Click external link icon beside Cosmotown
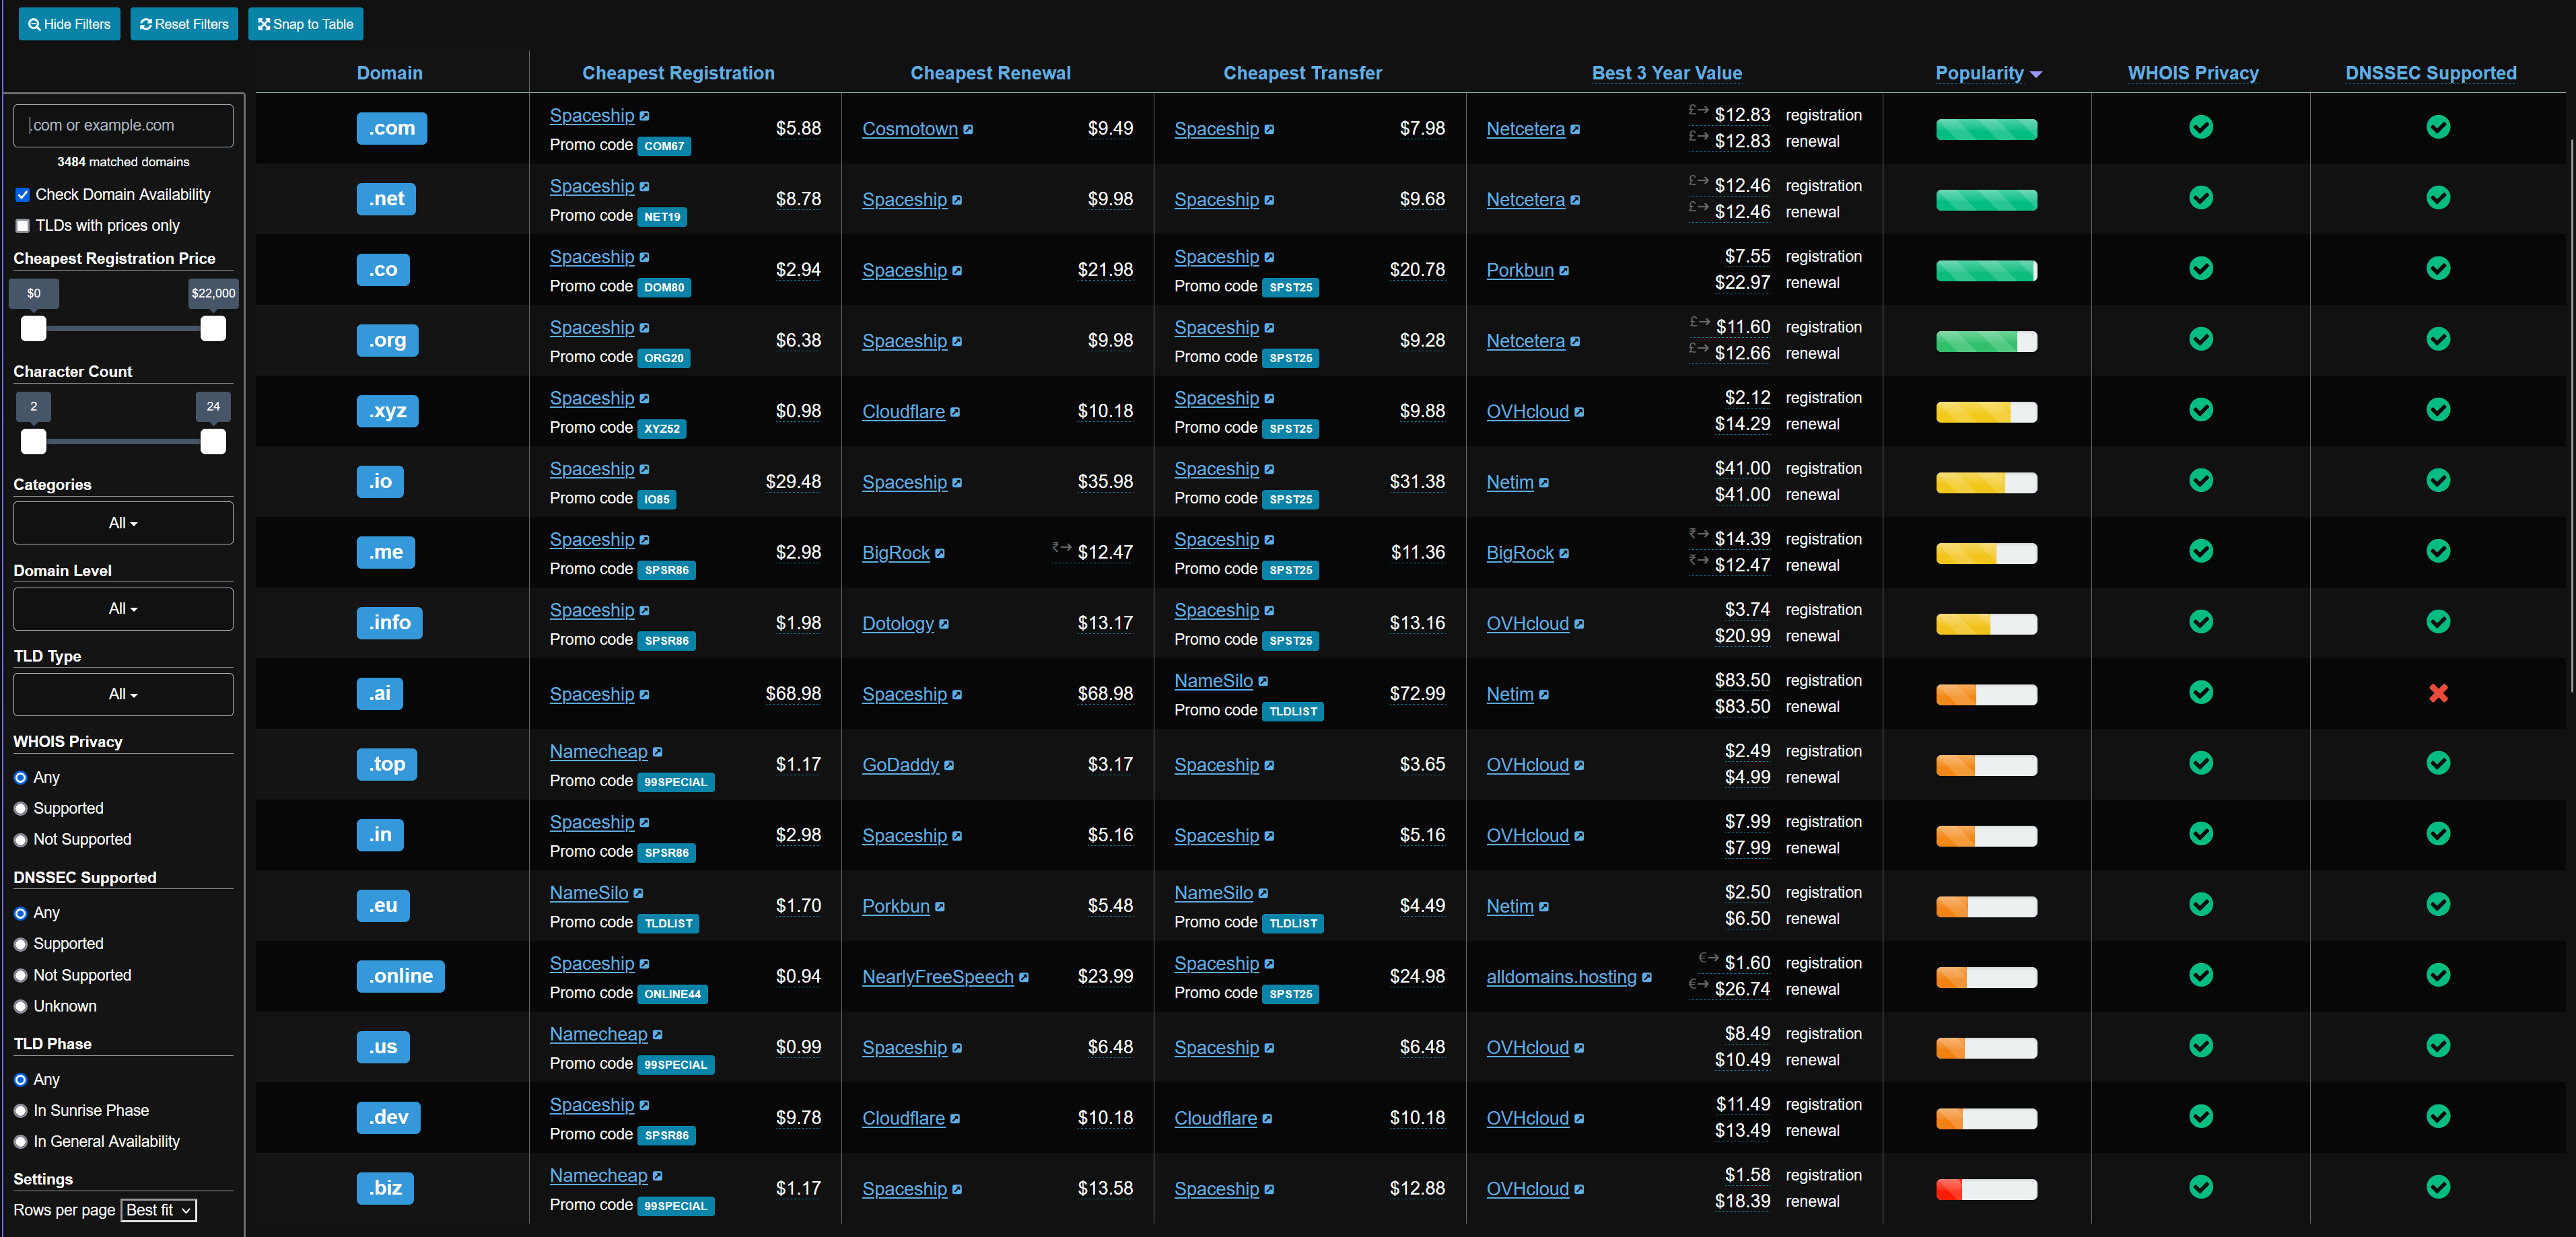This screenshot has width=2576, height=1237. tap(968, 130)
